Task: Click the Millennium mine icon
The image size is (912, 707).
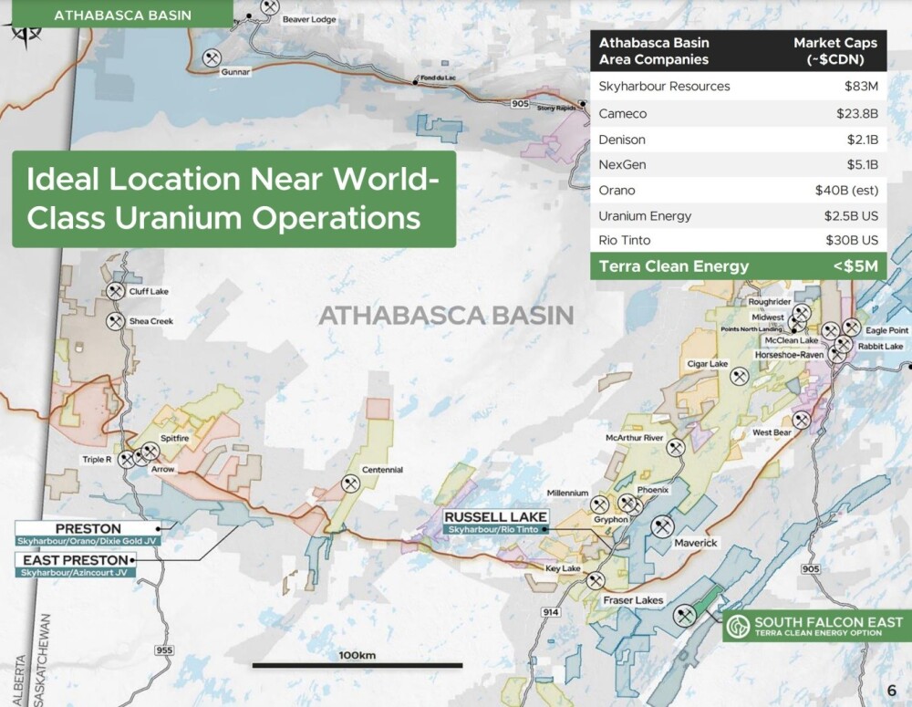Action: coord(600,504)
